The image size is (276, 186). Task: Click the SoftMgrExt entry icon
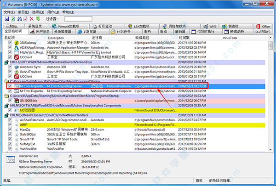[17, 144]
